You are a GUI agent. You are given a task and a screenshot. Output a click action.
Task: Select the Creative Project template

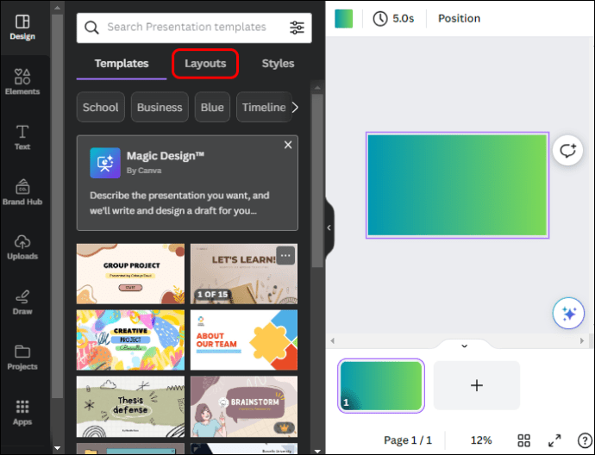[130, 340]
